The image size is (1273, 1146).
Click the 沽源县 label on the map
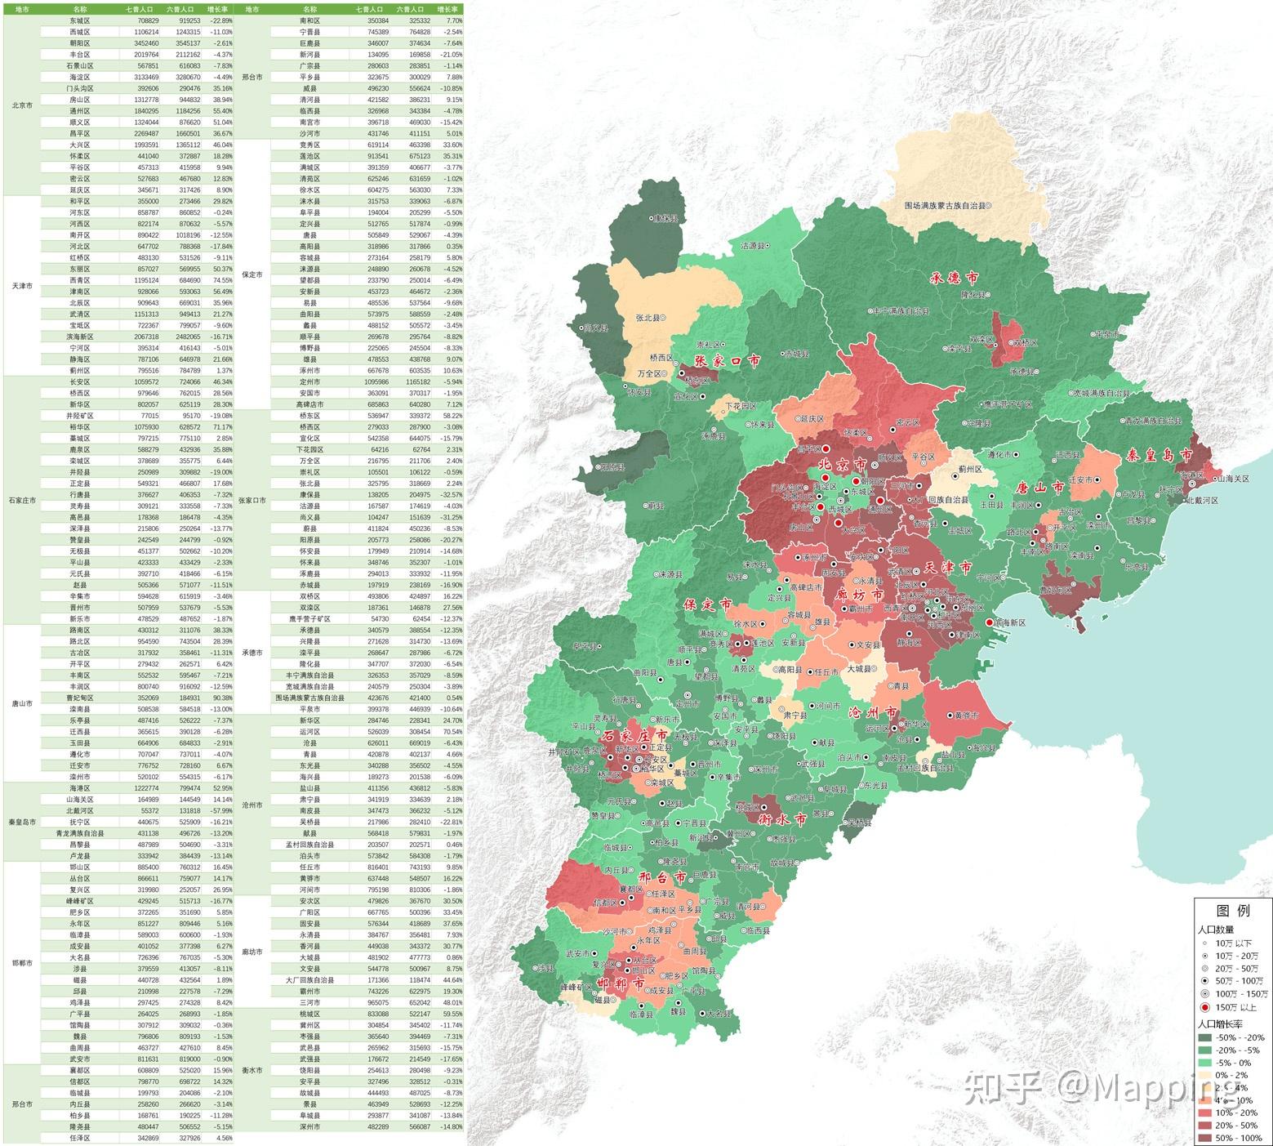pos(752,245)
